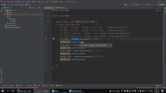Open the Database side tool window

pyautogui.click(x=165, y=11)
